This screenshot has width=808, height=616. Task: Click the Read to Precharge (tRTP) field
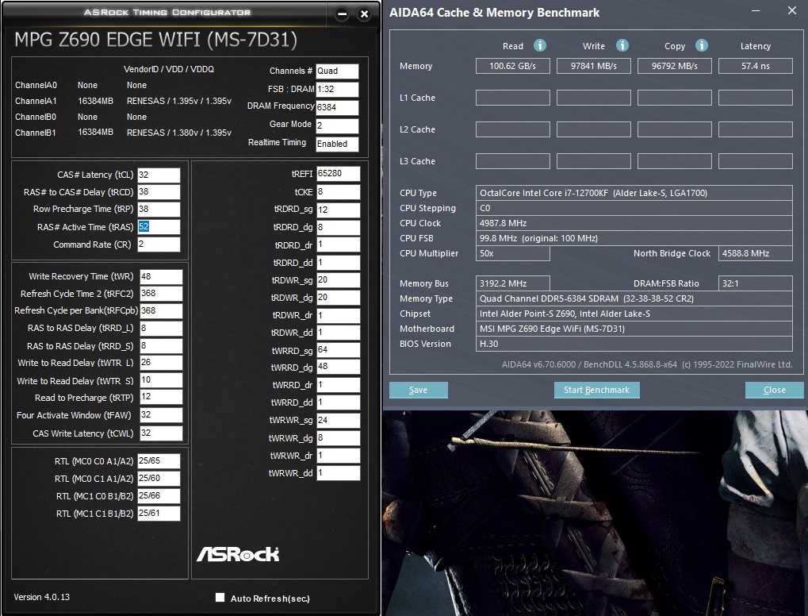[x=161, y=397]
